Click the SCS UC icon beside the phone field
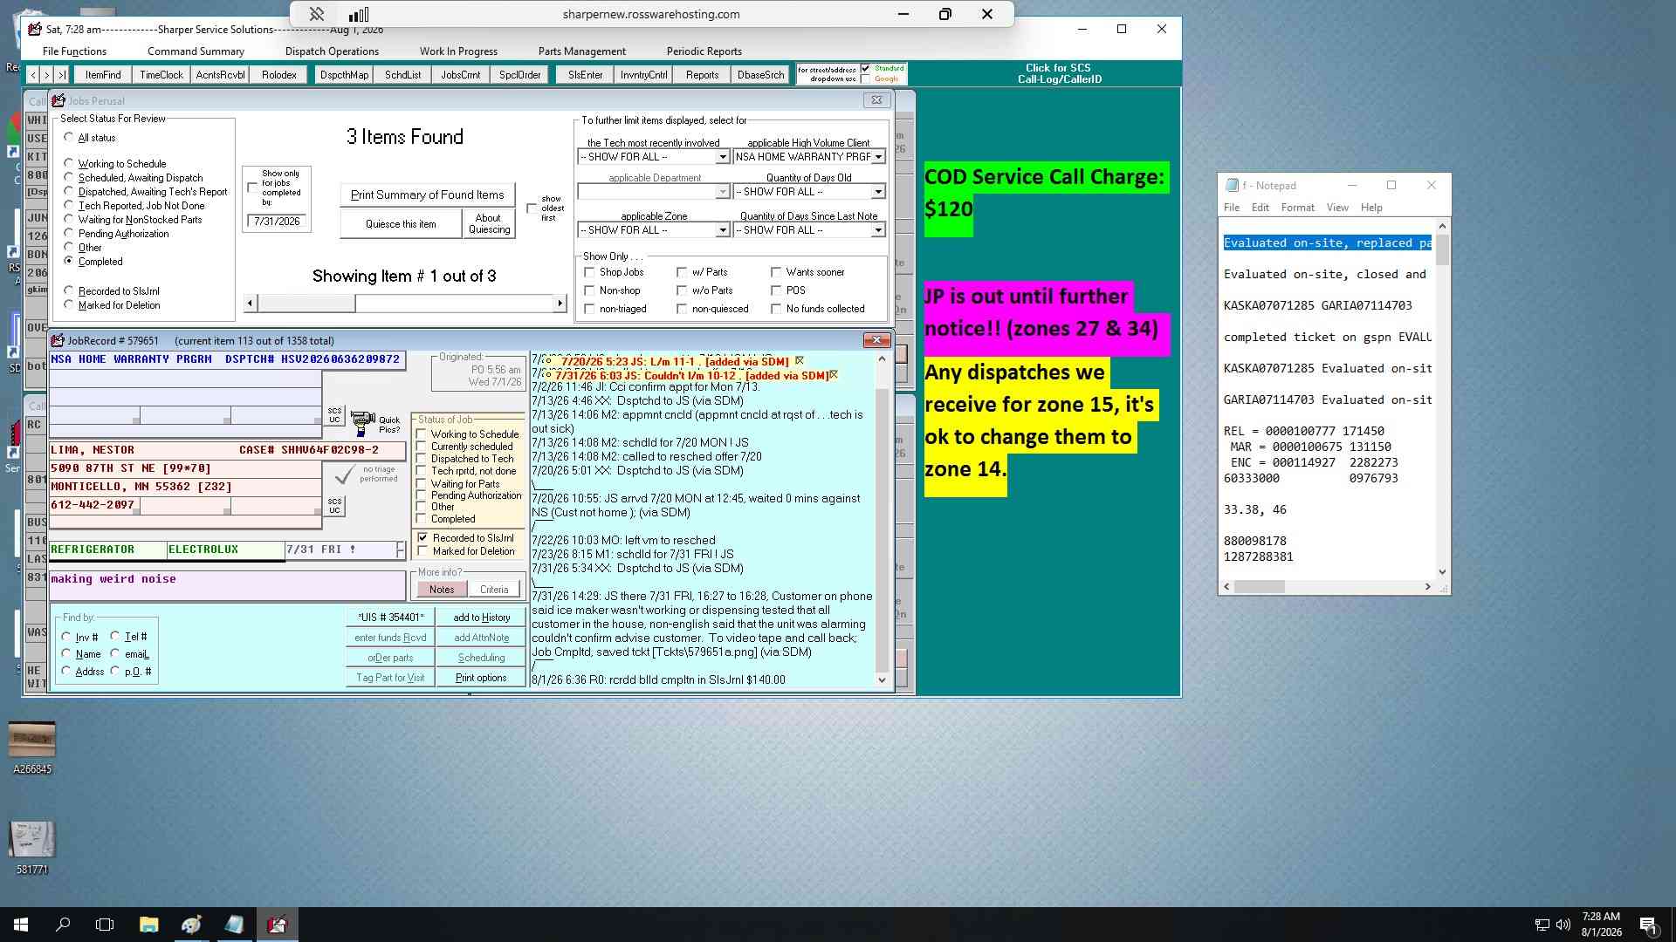 pyautogui.click(x=334, y=506)
